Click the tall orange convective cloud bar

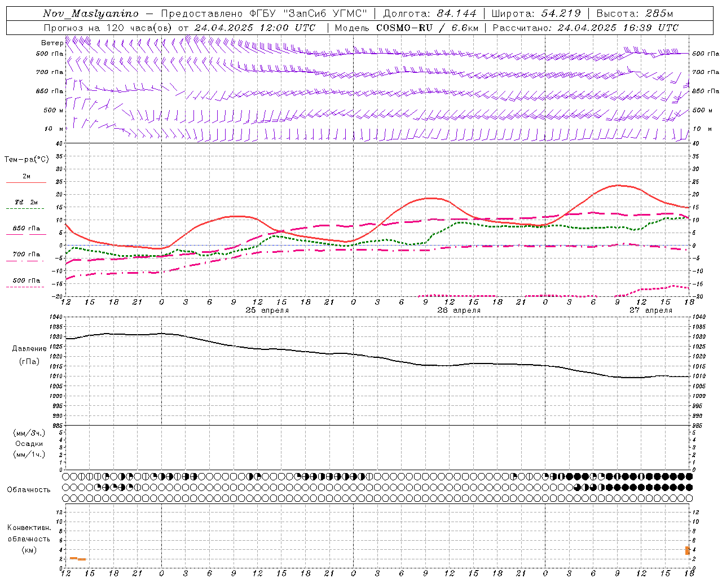click(688, 550)
